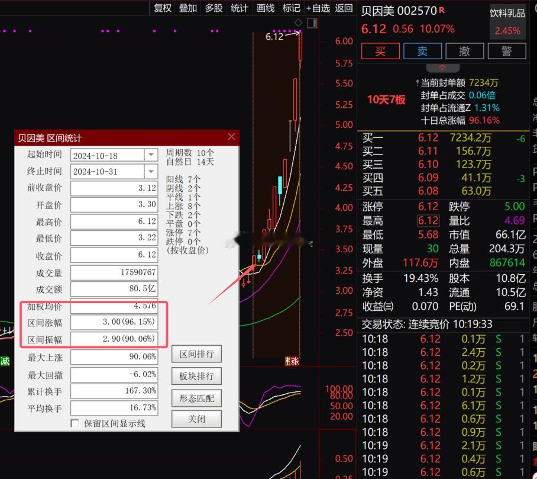
Task: Click the stock name 贝因美 002570
Action: pos(399,11)
